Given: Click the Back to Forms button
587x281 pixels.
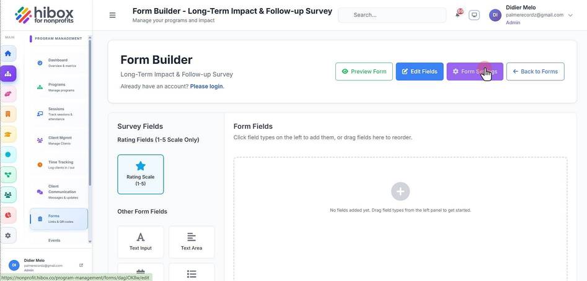Looking at the screenshot, I should 536,71.
